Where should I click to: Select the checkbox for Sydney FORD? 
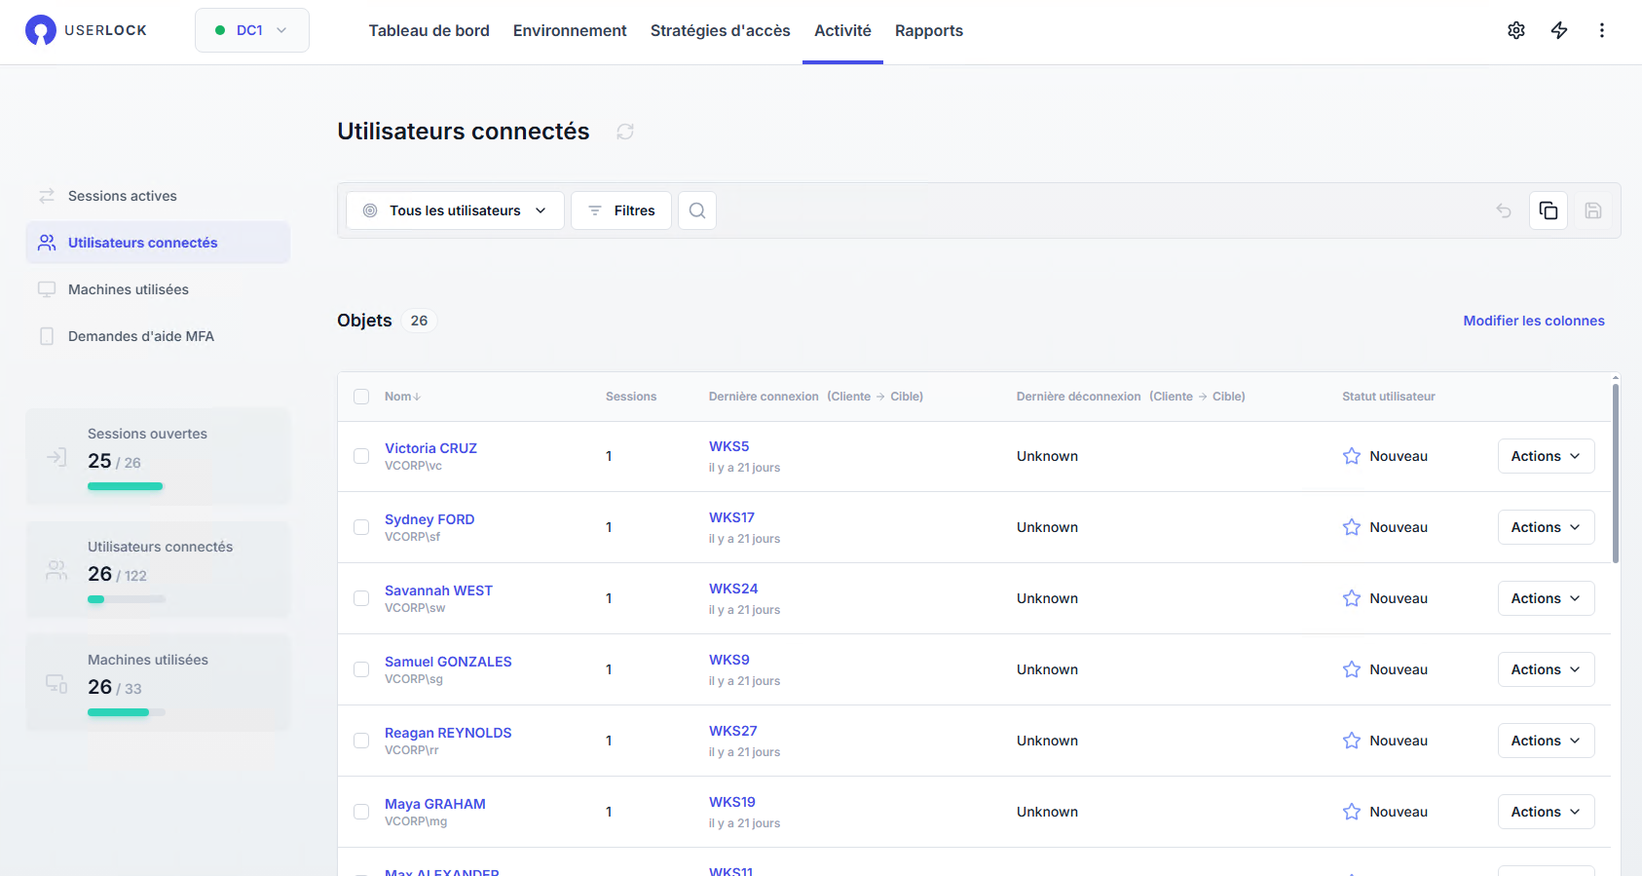pos(361,527)
